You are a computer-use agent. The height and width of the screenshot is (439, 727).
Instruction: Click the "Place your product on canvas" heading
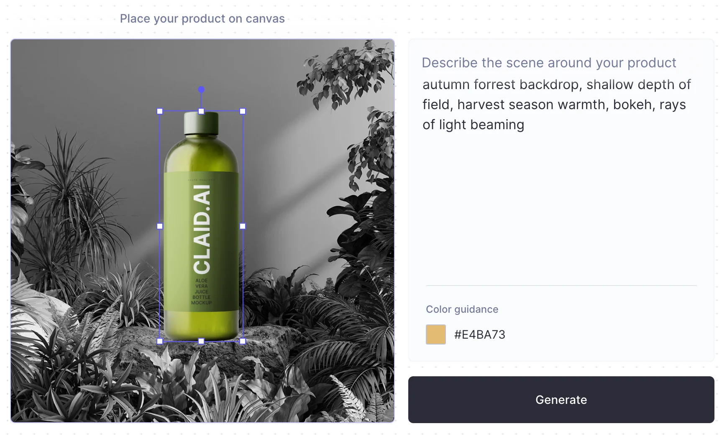click(202, 19)
